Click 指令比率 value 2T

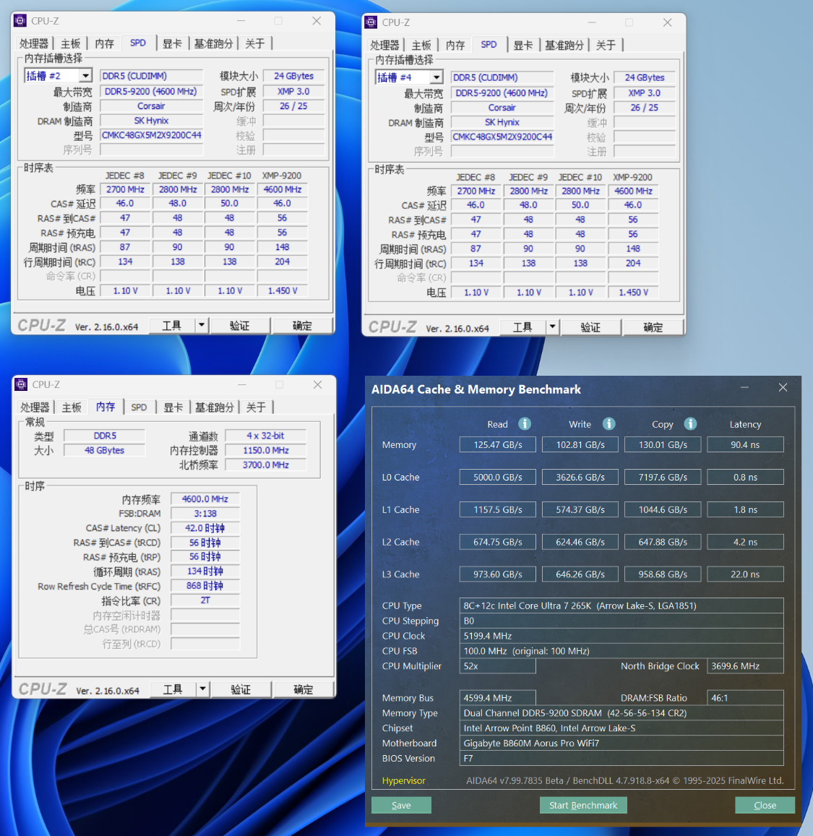pos(205,600)
